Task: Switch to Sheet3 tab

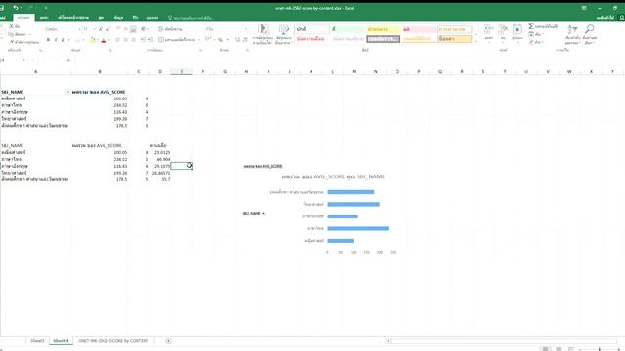Action: [x=37, y=341]
